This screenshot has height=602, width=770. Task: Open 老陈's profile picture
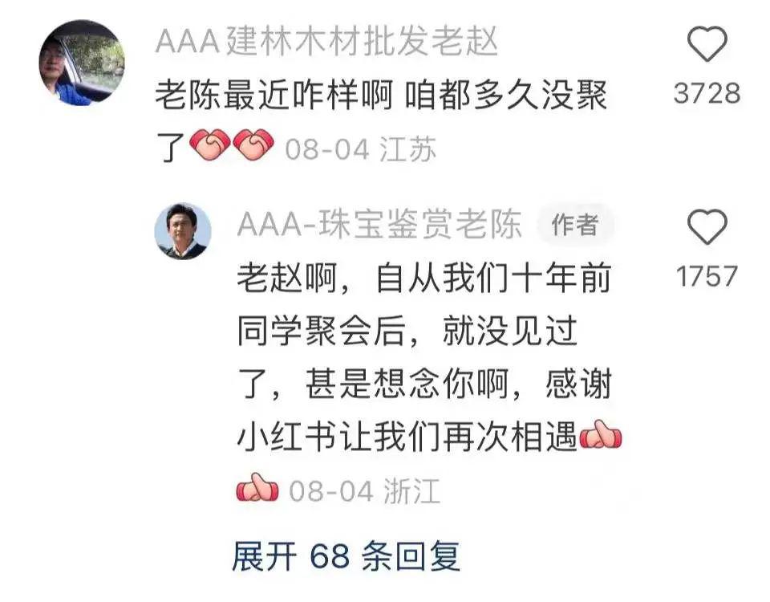point(183,231)
